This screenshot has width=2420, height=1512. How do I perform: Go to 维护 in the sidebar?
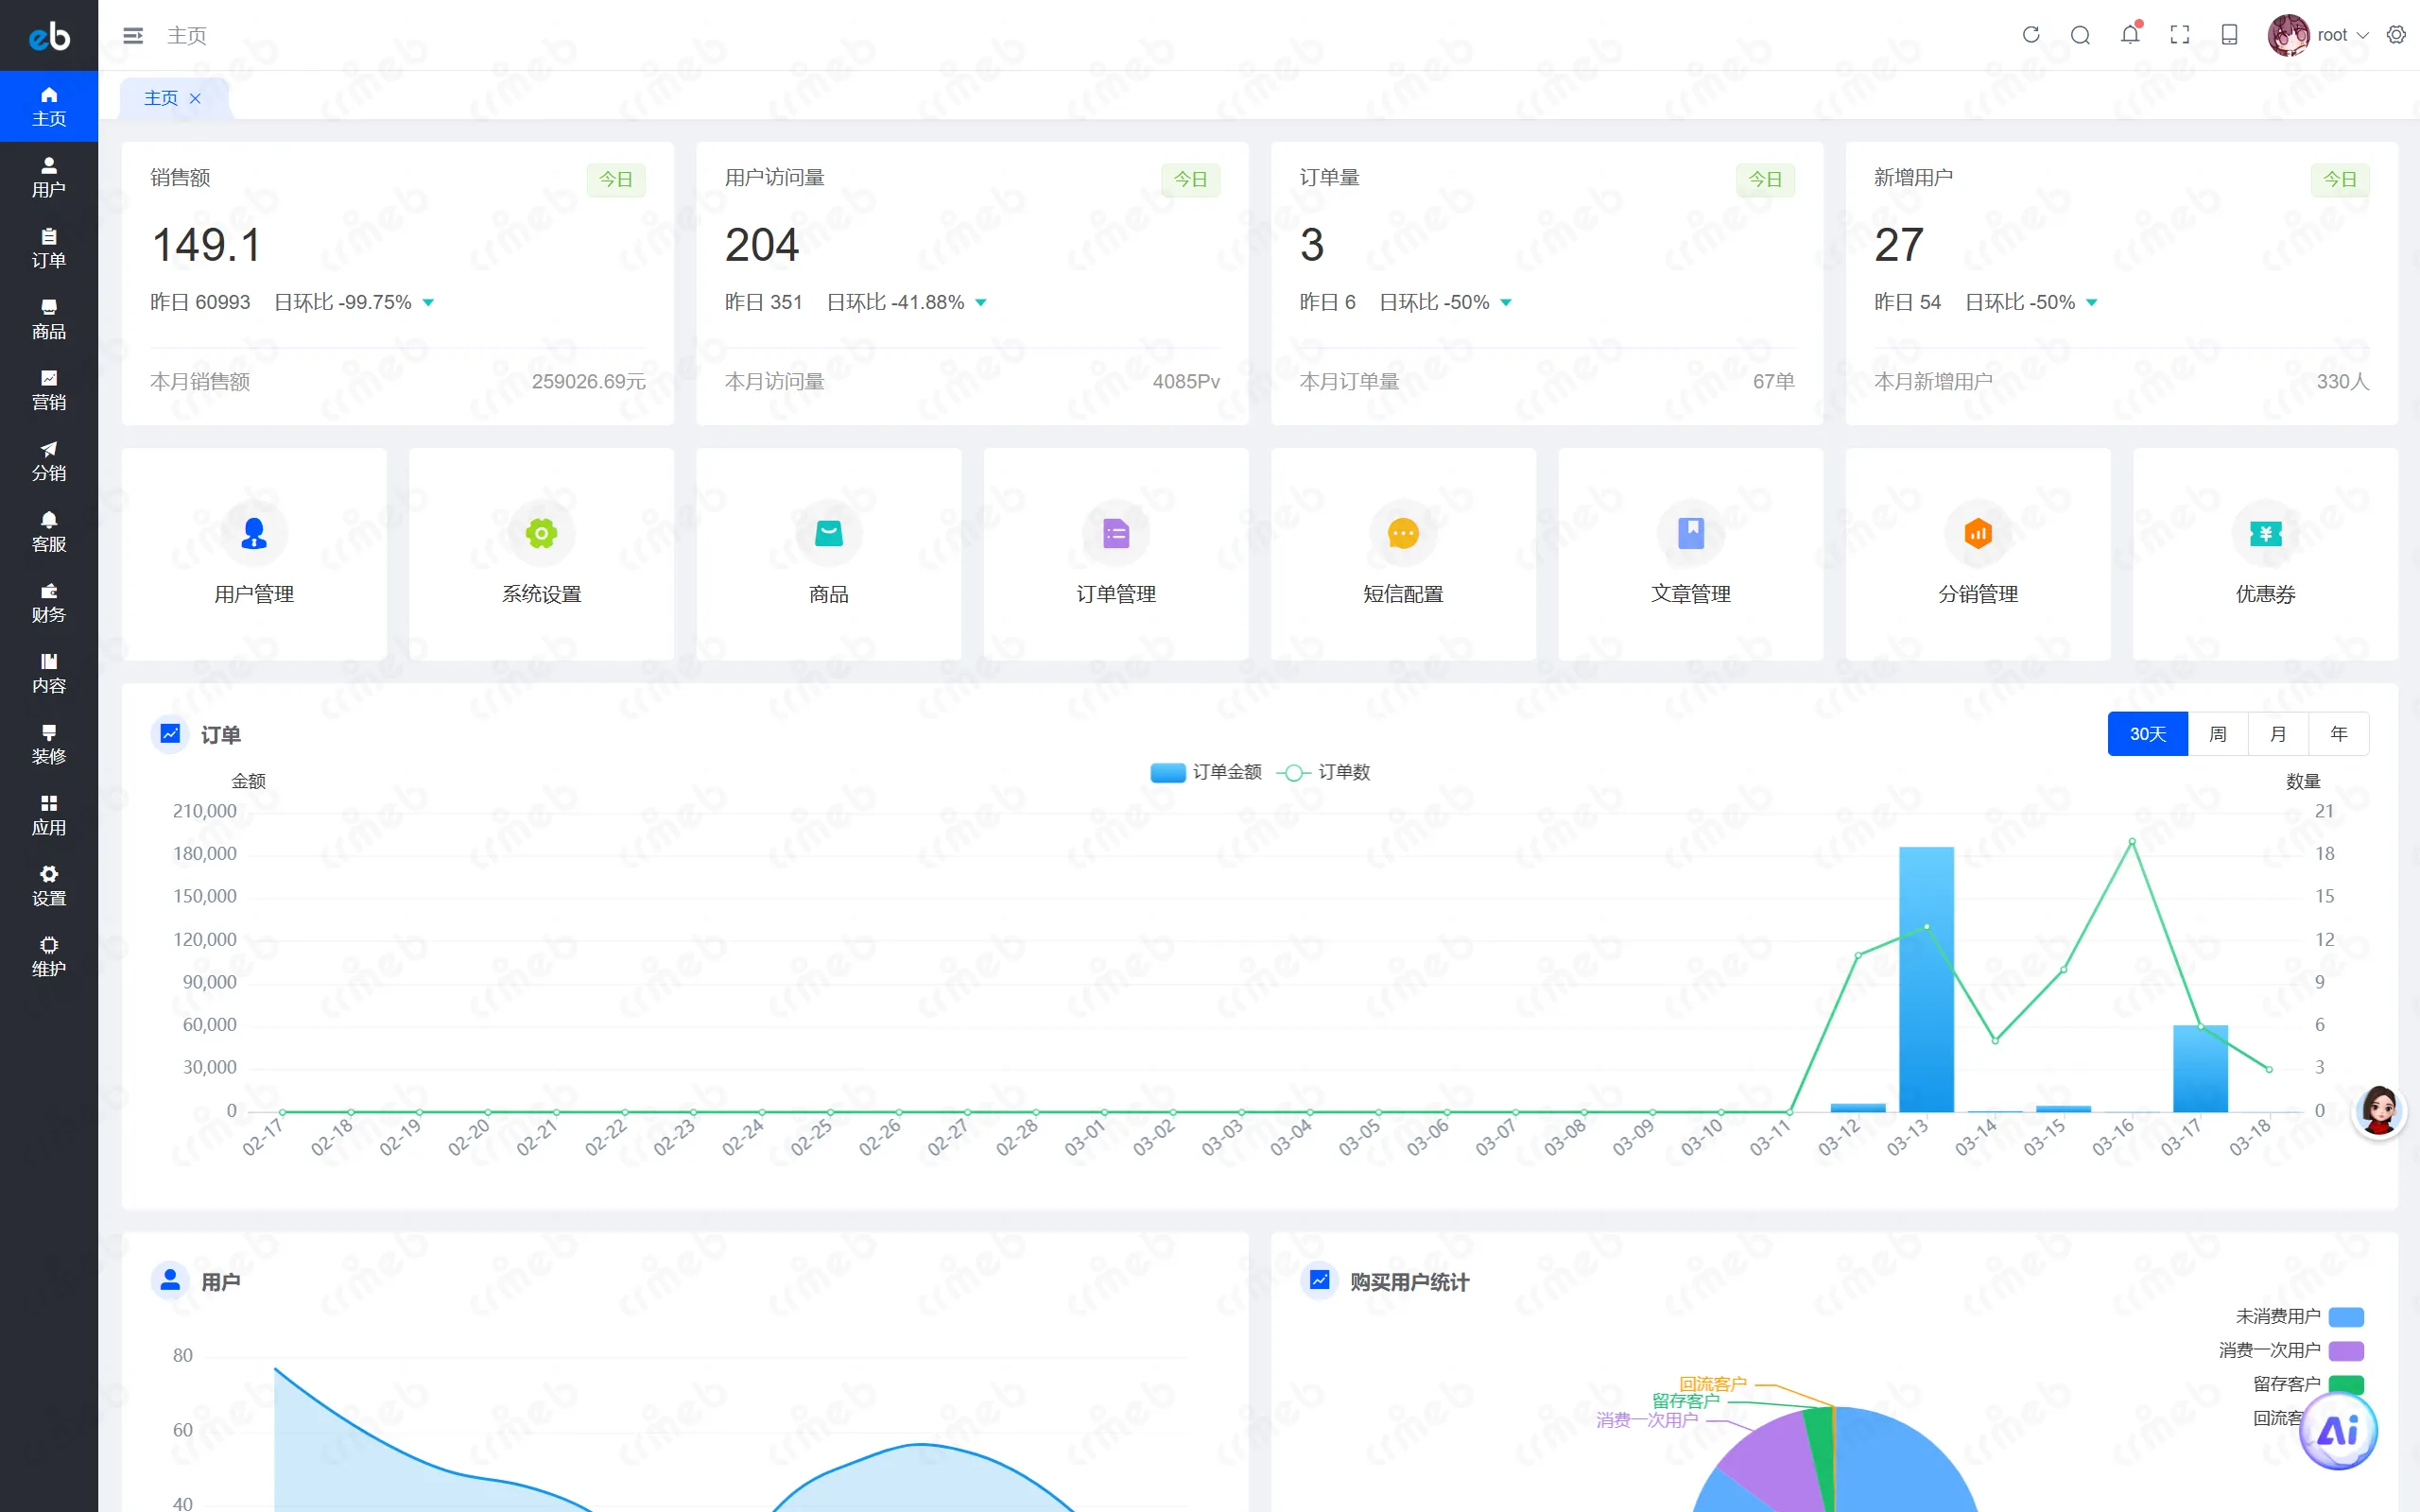49,958
